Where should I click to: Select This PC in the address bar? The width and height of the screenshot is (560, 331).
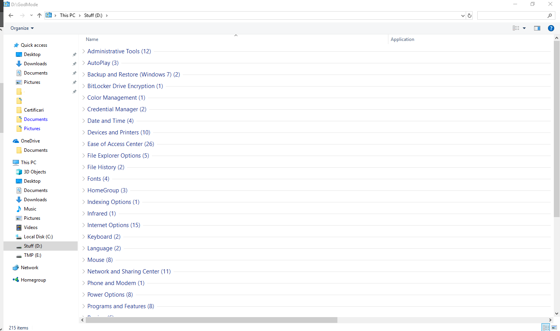click(68, 15)
